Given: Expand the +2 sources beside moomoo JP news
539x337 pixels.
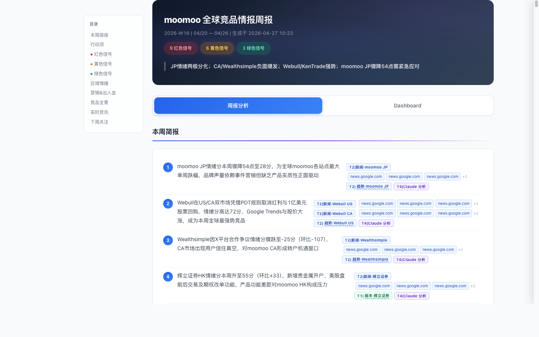Looking at the screenshot, I should [465, 176].
